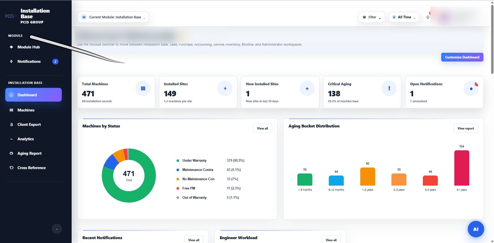Click the notification bell icon
The width and height of the screenshot is (494, 243).
pyautogui.click(x=428, y=17)
